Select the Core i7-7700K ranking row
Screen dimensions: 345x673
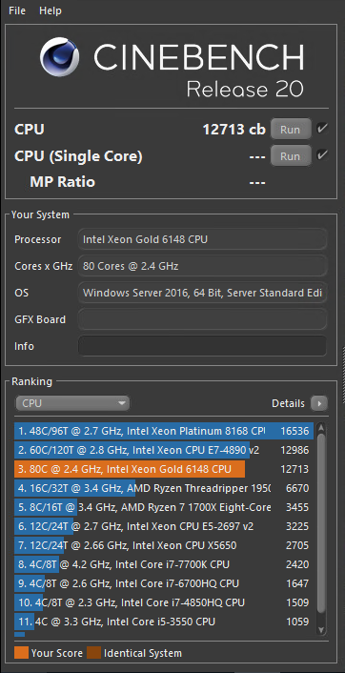(x=164, y=564)
